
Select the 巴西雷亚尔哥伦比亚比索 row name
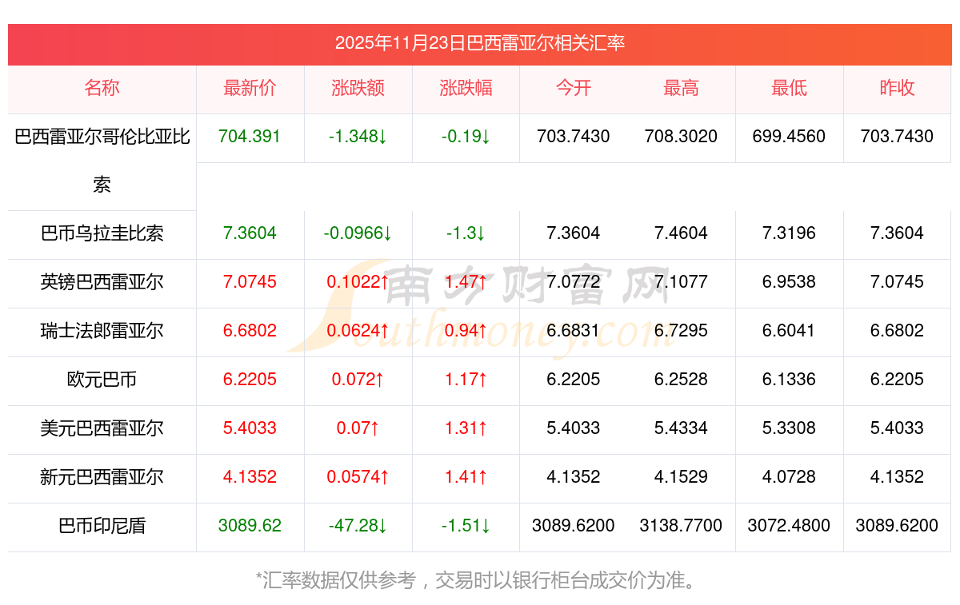pos(102,161)
